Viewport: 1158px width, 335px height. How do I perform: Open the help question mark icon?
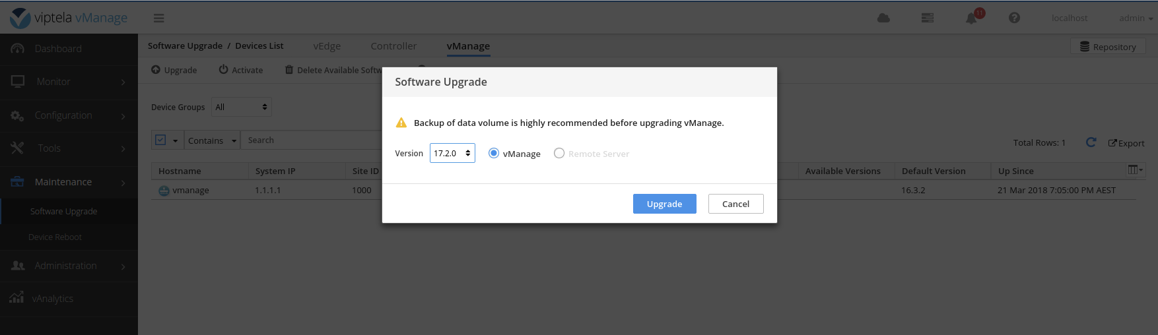[x=1014, y=18]
